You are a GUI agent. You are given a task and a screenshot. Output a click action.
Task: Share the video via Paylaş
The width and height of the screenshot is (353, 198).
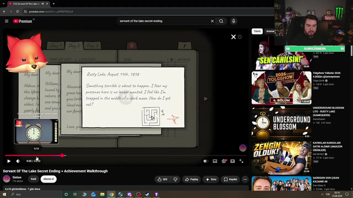pos(191,179)
